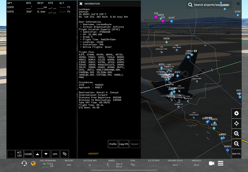248x172 pixels.
Task: Tap the KTWF airport marker
Action: click(x=238, y=15)
